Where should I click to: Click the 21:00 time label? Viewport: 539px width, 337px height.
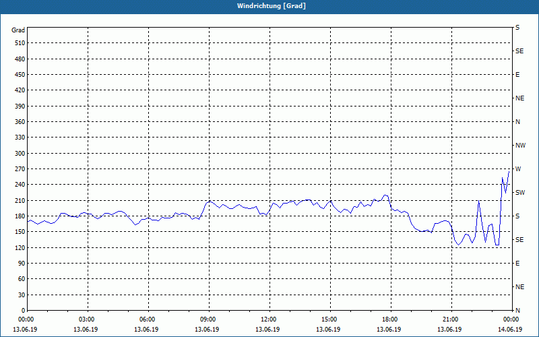coord(450,319)
